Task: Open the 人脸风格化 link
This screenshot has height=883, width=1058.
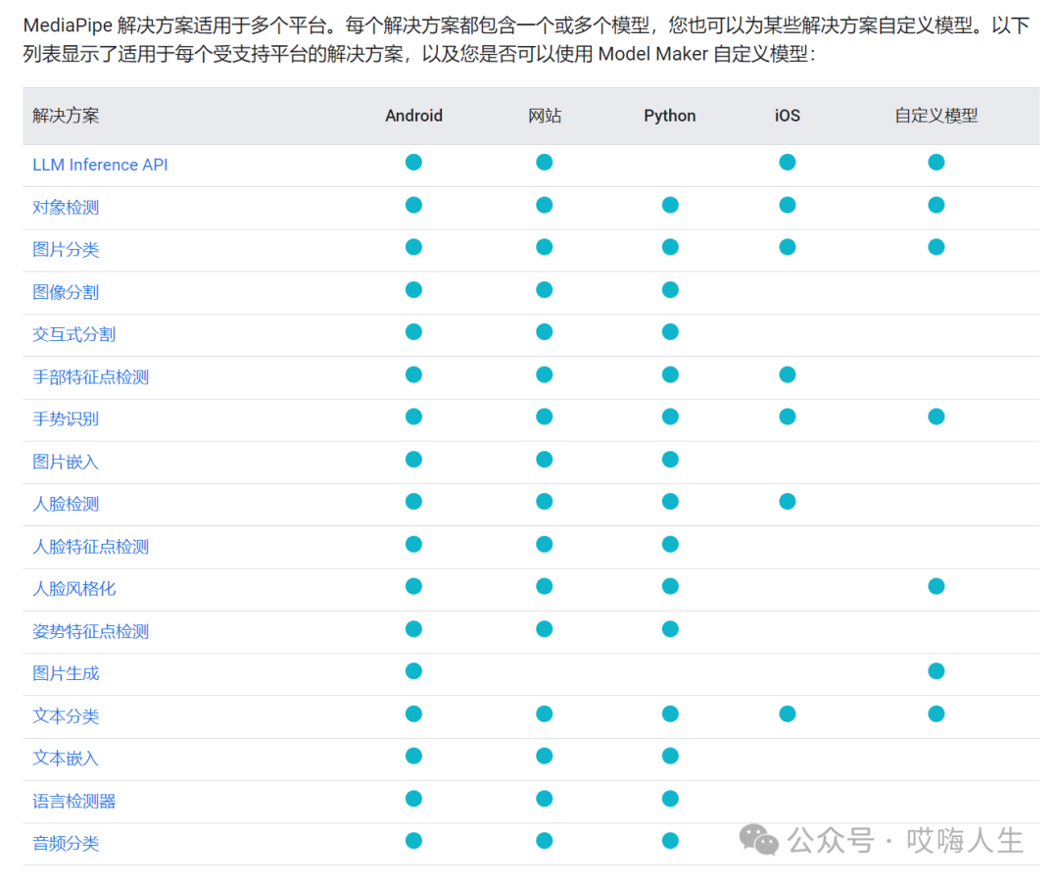Action: (x=74, y=589)
